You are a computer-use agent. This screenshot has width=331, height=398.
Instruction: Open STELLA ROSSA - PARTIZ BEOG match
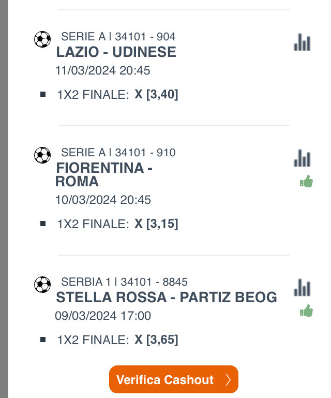coord(167,298)
